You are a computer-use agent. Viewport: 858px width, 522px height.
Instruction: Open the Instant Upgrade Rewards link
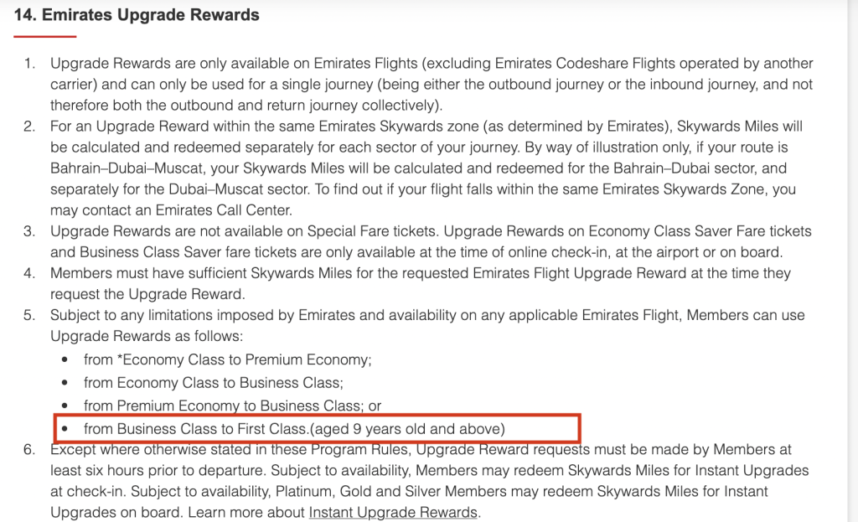click(393, 512)
